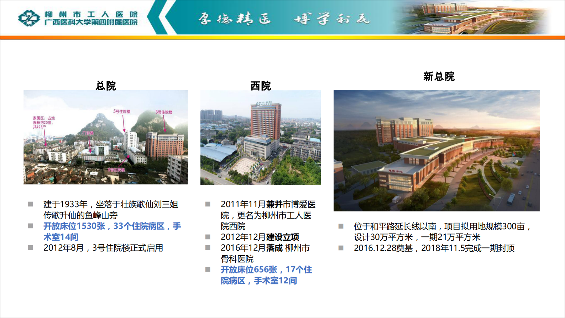Select the blue text 开放床位656张
This screenshot has width=565, height=318.
266,275
